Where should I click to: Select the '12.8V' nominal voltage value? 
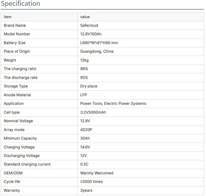pyautogui.click(x=85, y=121)
